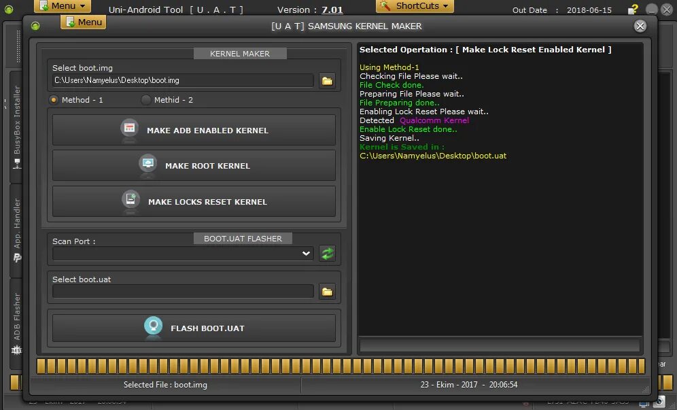This screenshot has height=410, width=677.
Task: Click 'Selected Opertation' header in log
Action: tap(485, 50)
